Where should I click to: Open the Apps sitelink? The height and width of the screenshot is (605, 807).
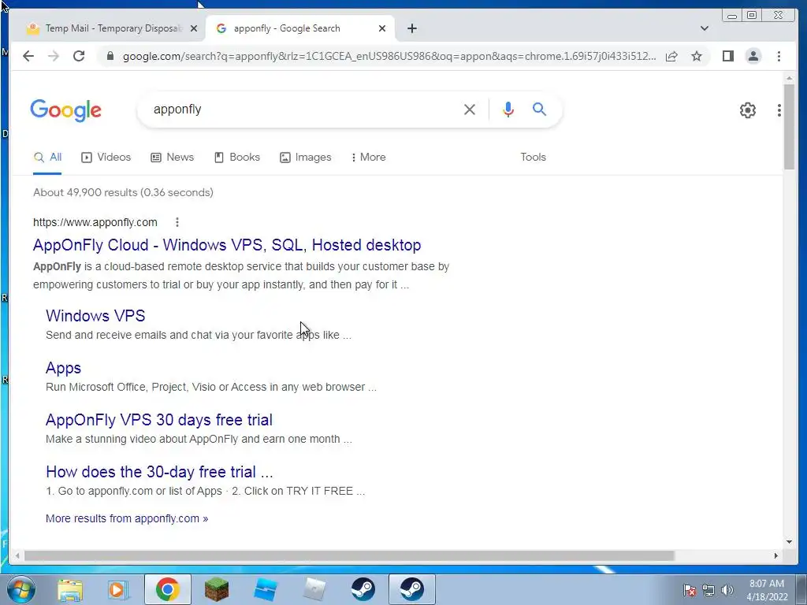[x=63, y=368]
